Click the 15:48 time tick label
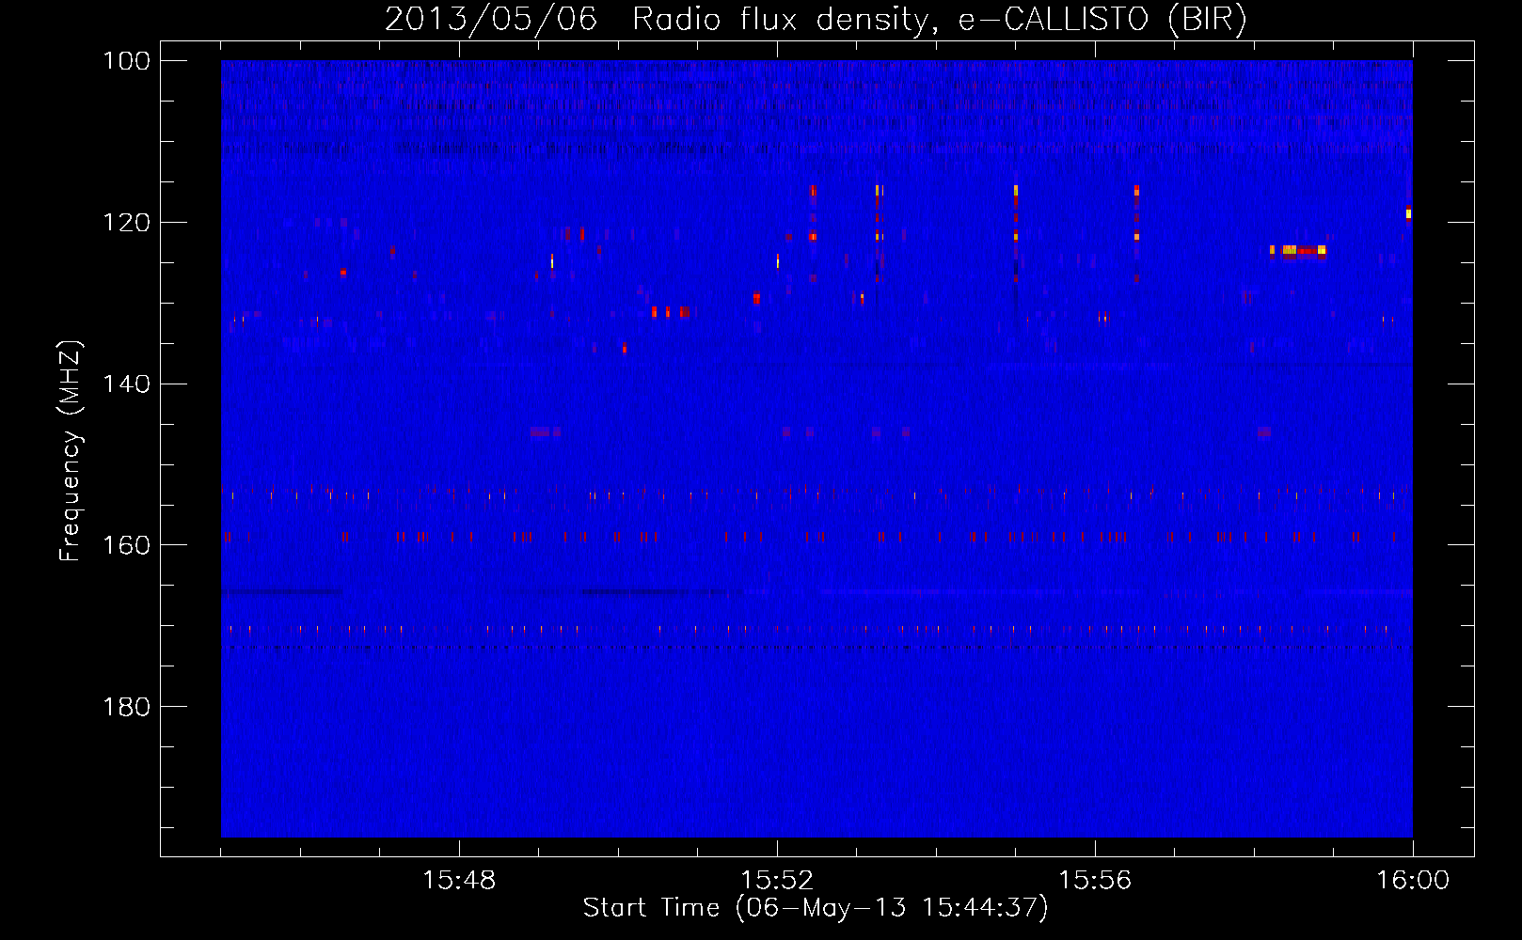 (459, 881)
